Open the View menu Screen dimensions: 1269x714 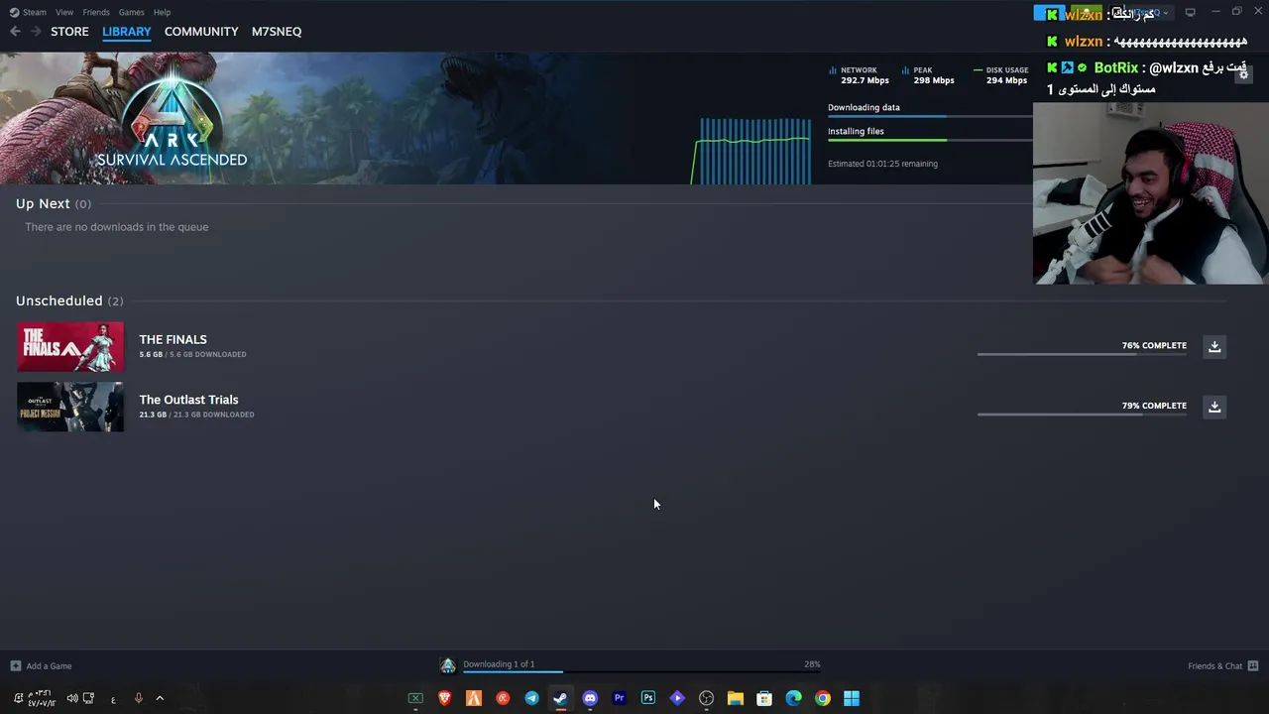(x=64, y=12)
